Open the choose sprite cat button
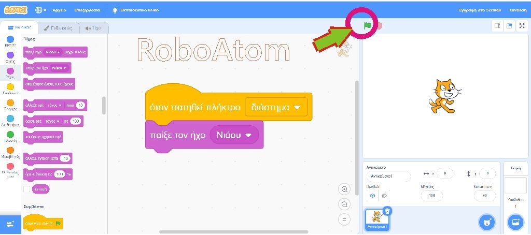The height and width of the screenshot is (235, 531). click(486, 222)
